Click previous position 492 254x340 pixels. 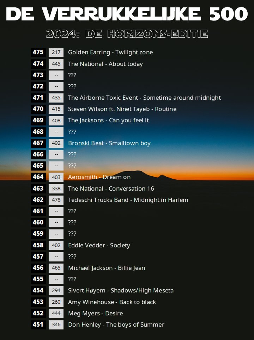pos(56,143)
